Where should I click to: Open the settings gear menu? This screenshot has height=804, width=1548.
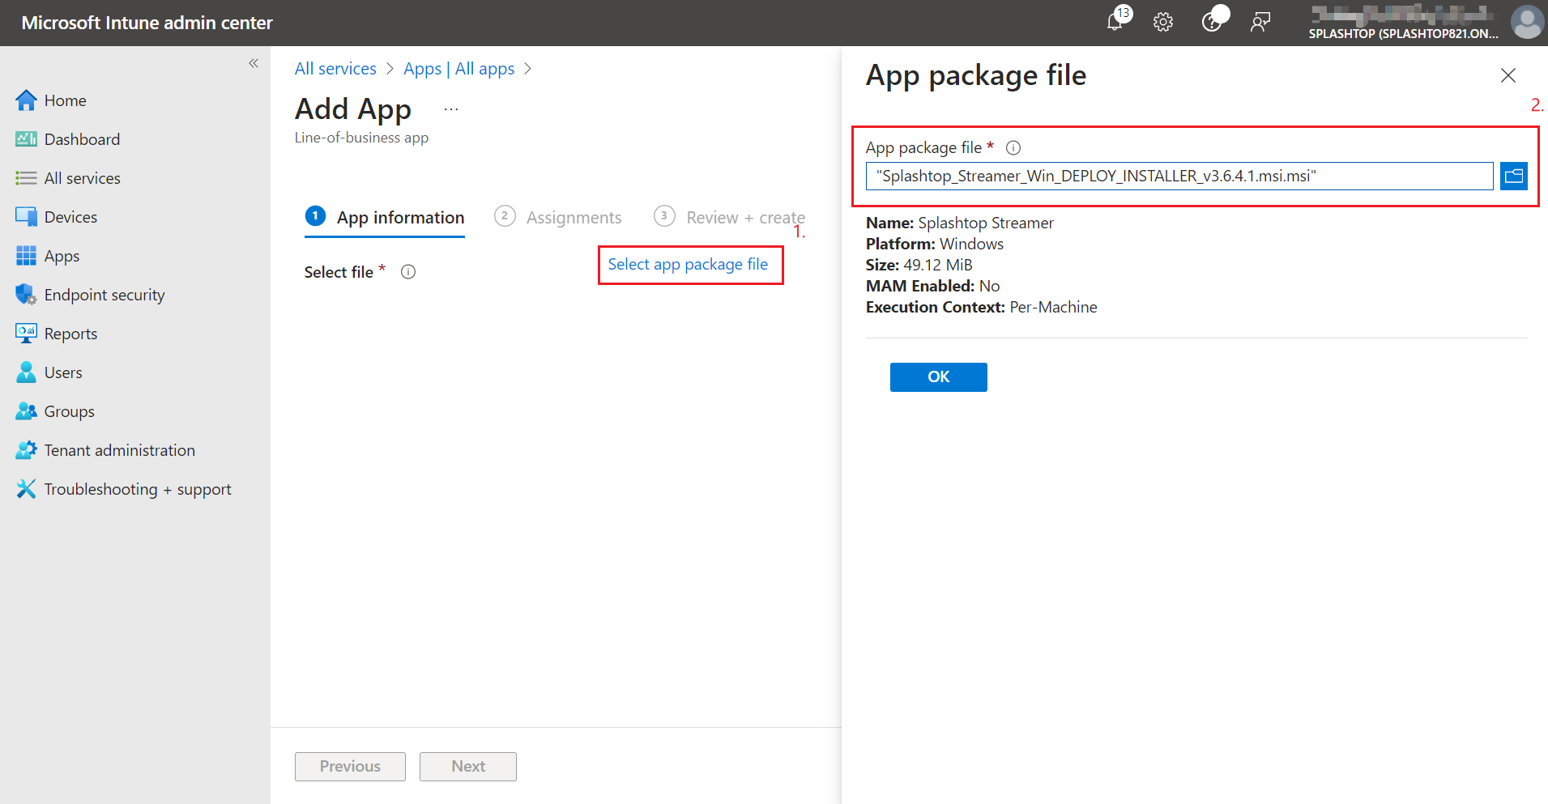click(x=1163, y=22)
